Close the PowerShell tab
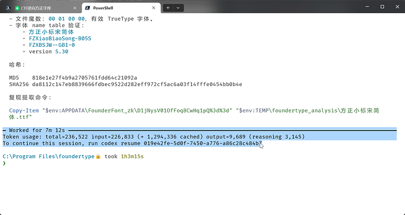The image size is (405, 215). [154, 8]
